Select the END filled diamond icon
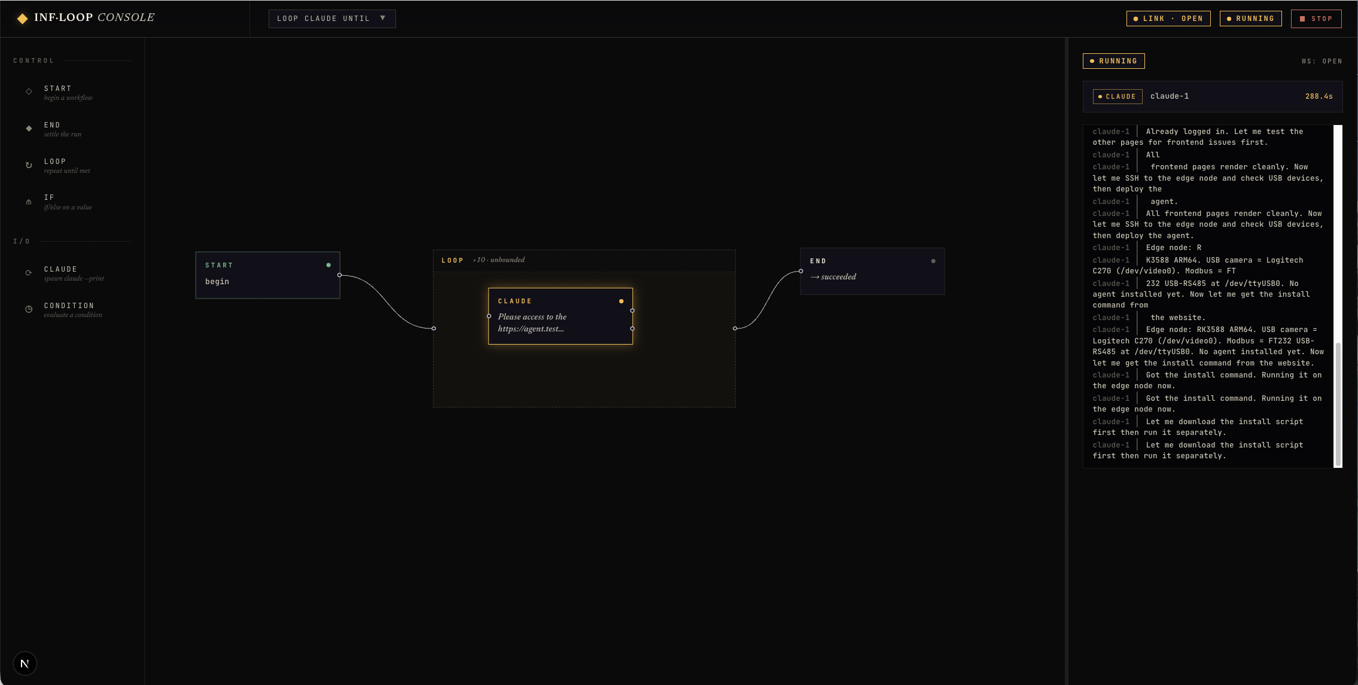The height and width of the screenshot is (685, 1358). click(x=29, y=129)
